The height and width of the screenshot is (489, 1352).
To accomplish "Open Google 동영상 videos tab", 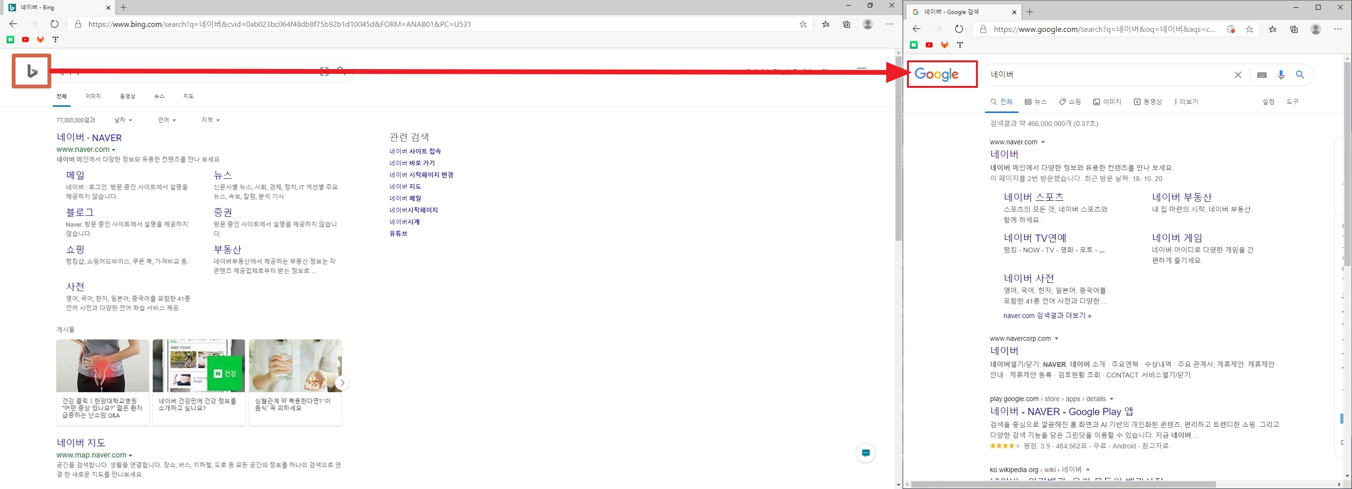I will 1148,102.
